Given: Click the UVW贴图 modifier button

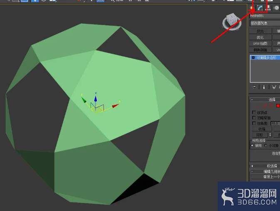Looking at the screenshot, I should (x=260, y=44).
